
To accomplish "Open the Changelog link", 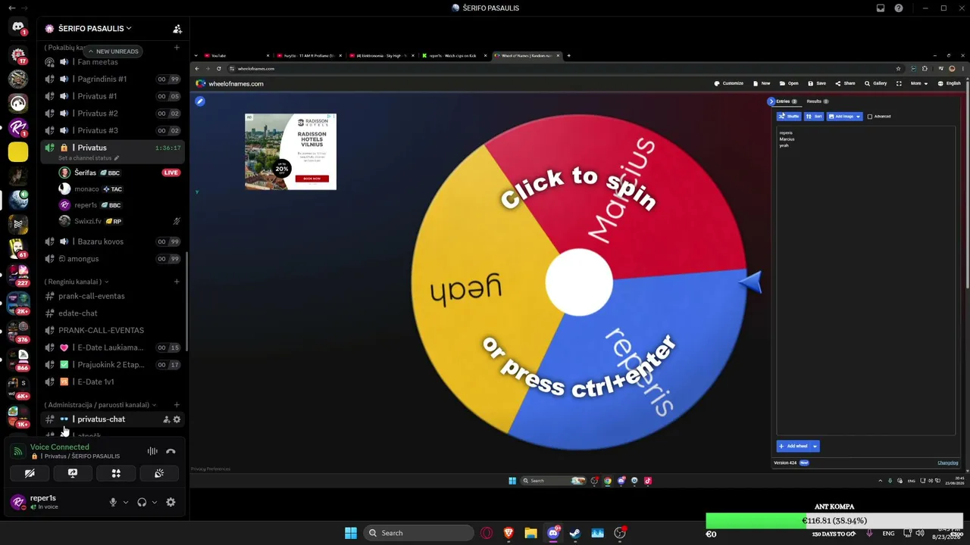I will pyautogui.click(x=948, y=462).
